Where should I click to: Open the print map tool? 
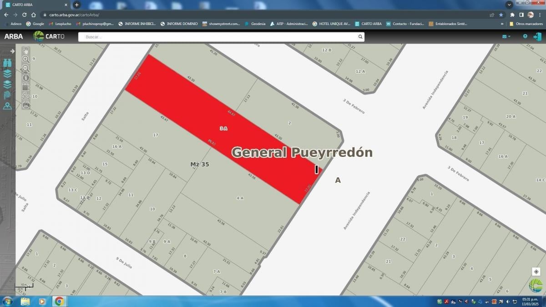[26, 105]
